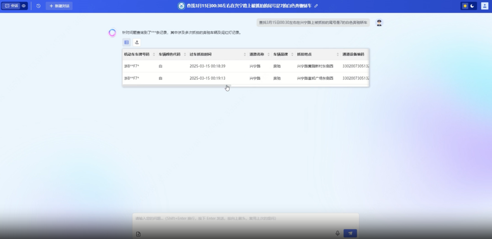Toggle light mode with the sun icon

pos(464,6)
